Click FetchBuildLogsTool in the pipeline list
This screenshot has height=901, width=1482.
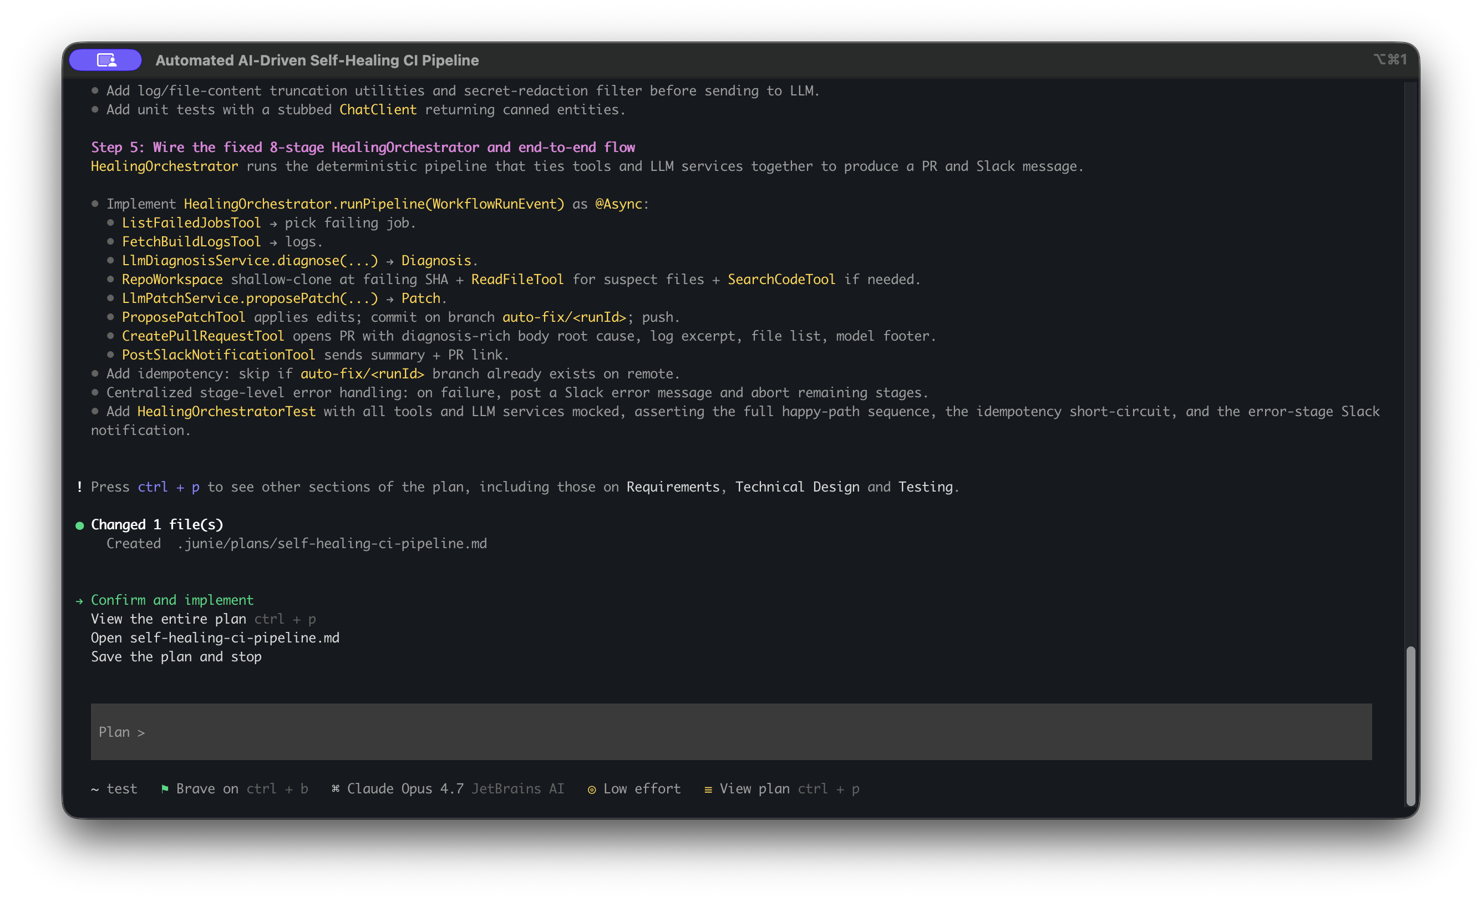tap(191, 242)
